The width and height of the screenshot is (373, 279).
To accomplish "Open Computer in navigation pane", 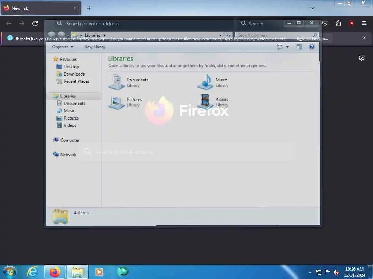I will (x=70, y=140).
